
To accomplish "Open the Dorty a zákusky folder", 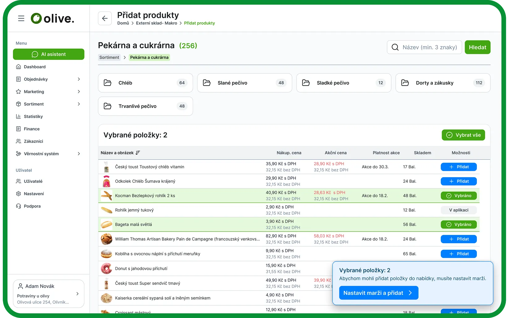I will pos(443,83).
